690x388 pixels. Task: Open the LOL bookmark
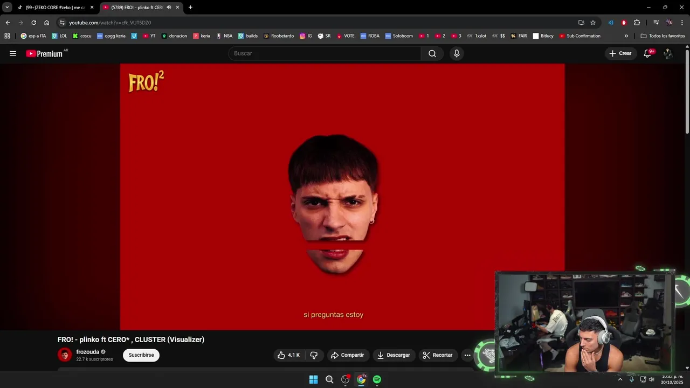point(59,36)
